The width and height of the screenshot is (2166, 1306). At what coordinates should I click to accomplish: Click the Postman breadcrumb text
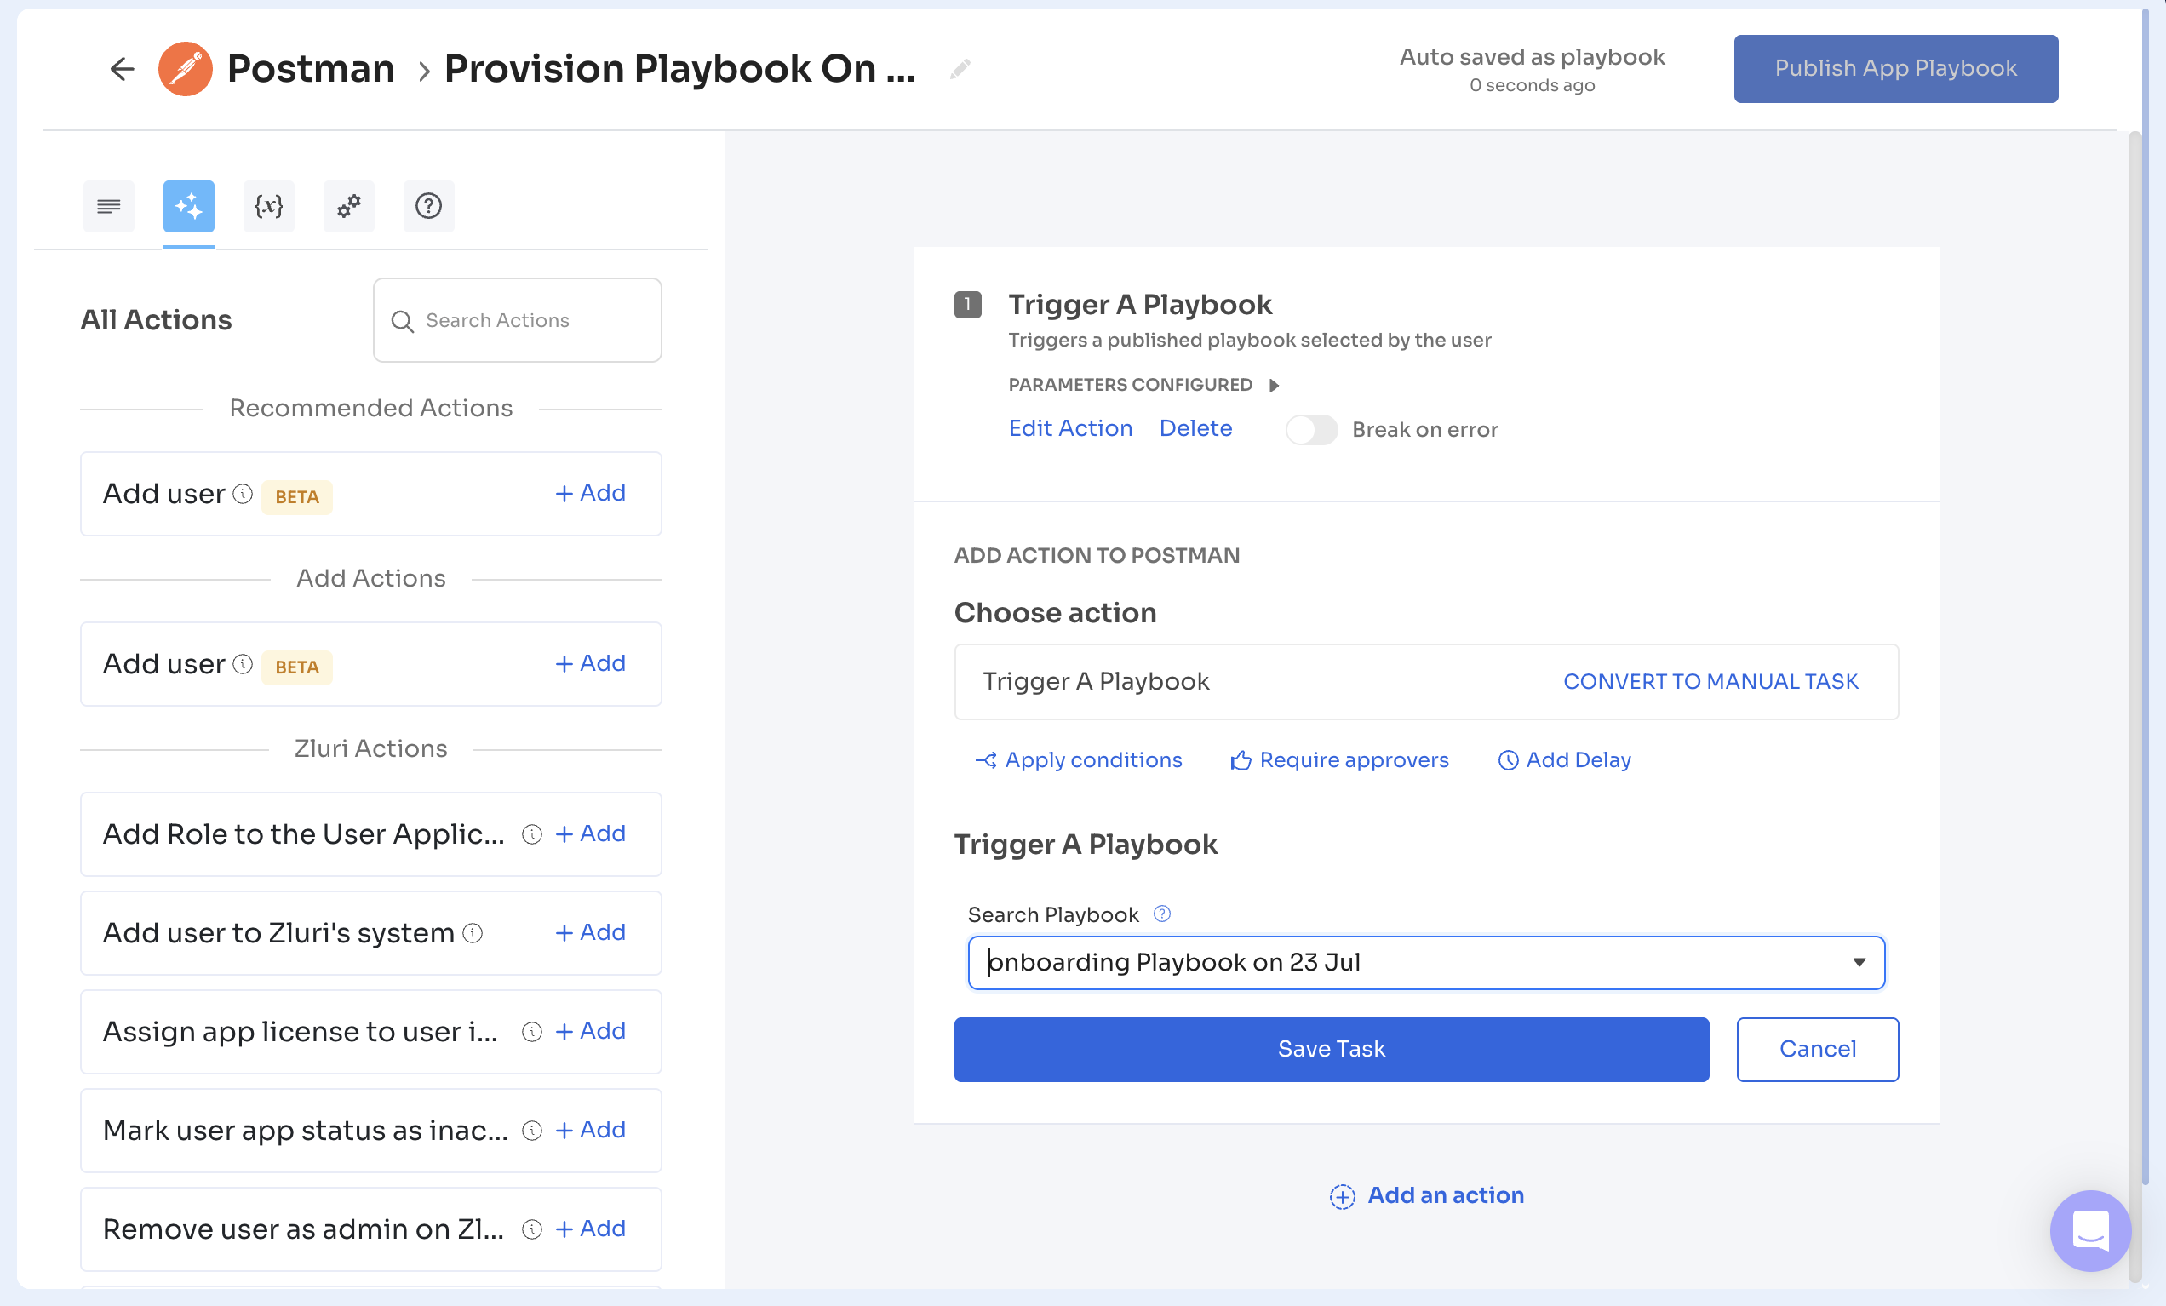coord(310,69)
